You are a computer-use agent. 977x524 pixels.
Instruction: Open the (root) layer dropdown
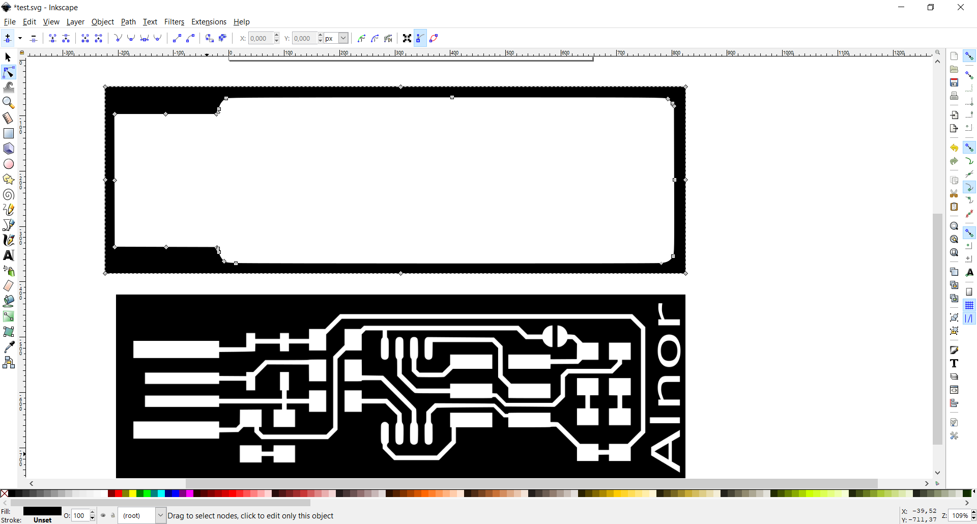(x=160, y=515)
